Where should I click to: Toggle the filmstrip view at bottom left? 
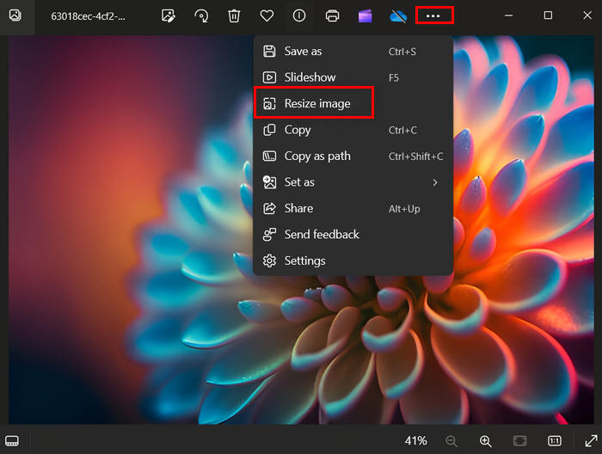click(x=15, y=440)
